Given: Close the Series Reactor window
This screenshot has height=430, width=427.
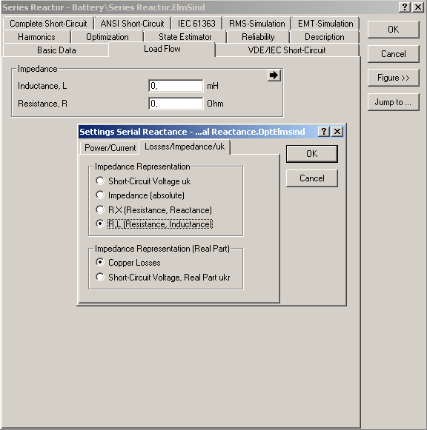Looking at the screenshot, I should (x=418, y=7).
